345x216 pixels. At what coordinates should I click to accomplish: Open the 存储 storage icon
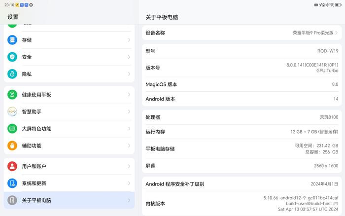pyautogui.click(x=12, y=40)
